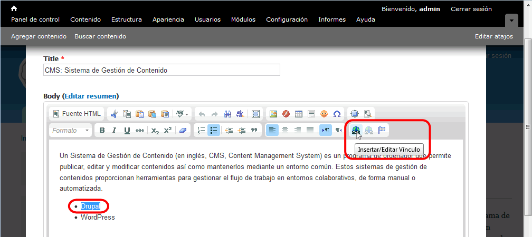Toggle Bold formatting
This screenshot has width=532, height=237.
click(102, 131)
